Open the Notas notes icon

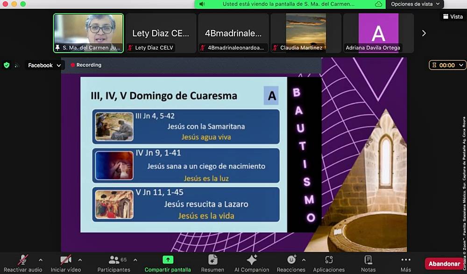point(368,260)
